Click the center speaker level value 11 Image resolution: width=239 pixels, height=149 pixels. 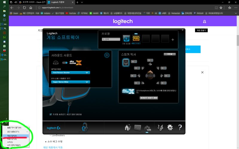pos(150,60)
